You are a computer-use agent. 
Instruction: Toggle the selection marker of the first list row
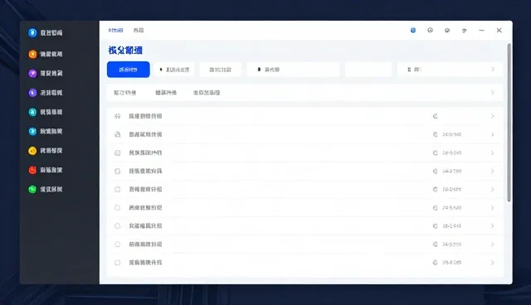118,116
